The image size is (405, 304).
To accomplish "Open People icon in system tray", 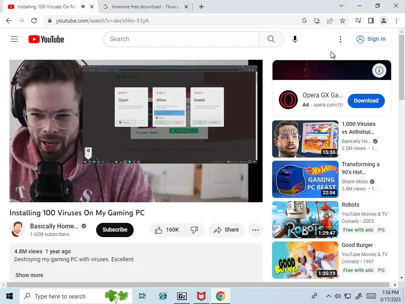I will (314, 296).
